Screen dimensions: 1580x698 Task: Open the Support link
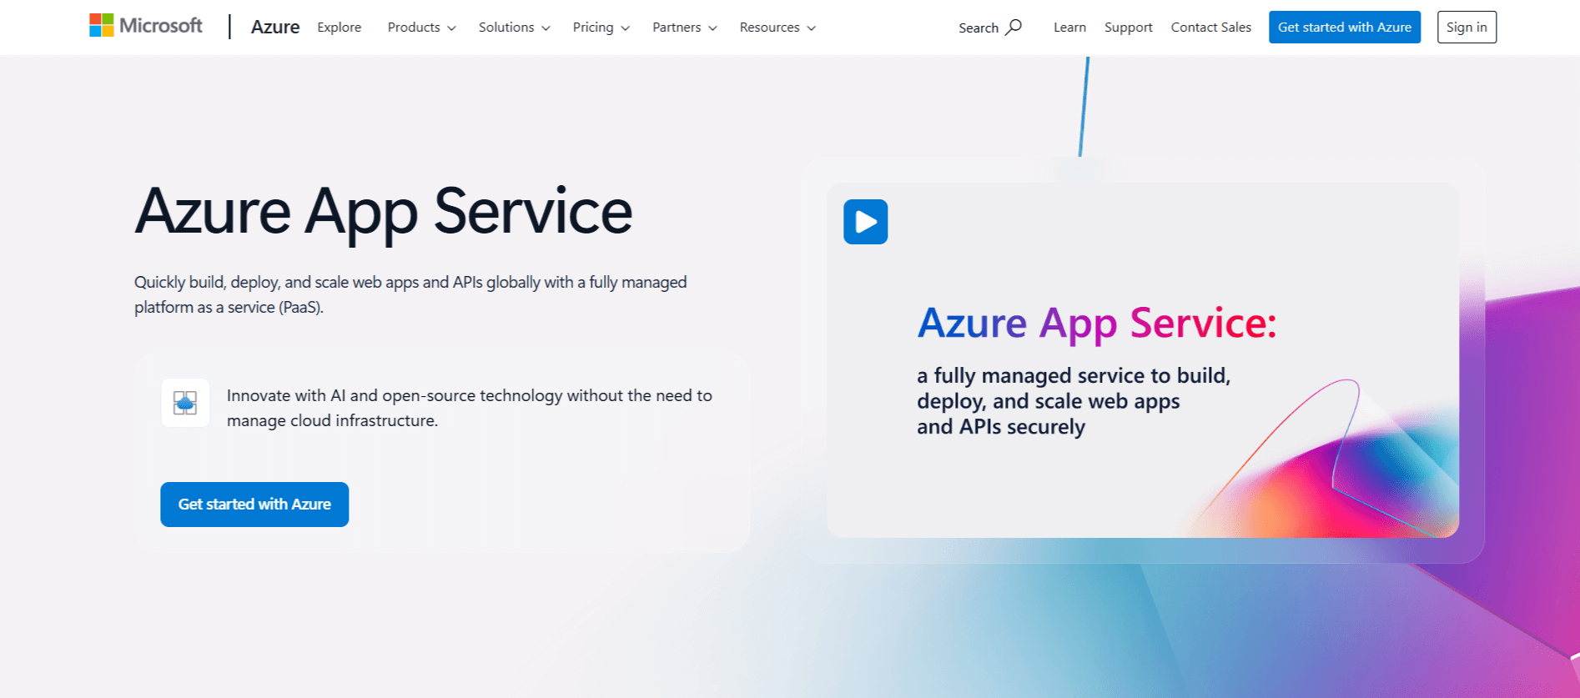tap(1129, 28)
